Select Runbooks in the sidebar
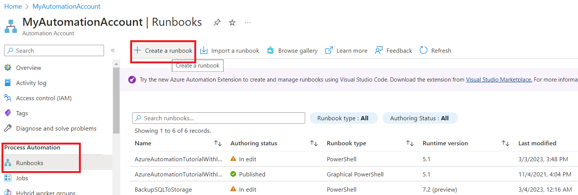This screenshot has height=195, width=578. click(x=56, y=163)
